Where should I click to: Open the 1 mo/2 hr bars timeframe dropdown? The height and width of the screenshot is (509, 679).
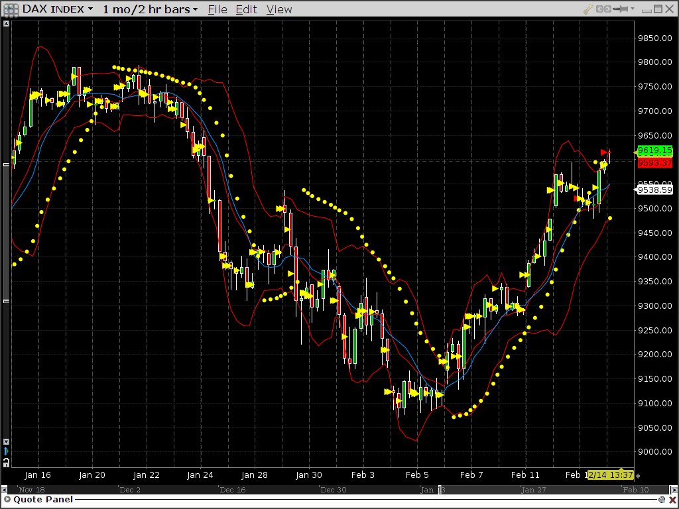[151, 9]
